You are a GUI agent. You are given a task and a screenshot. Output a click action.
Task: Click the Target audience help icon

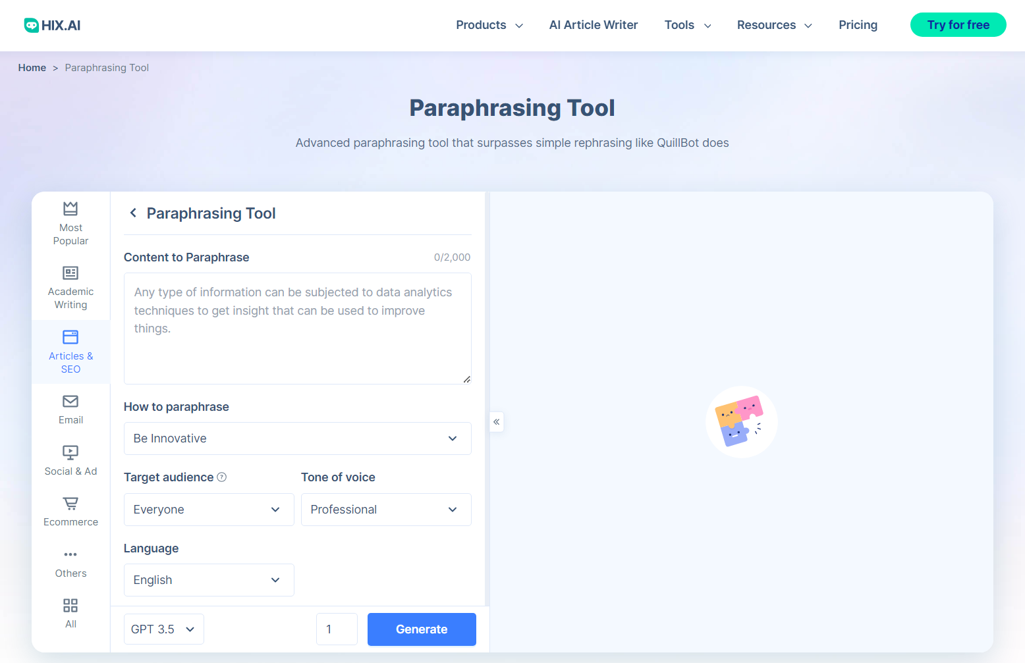coord(223,477)
